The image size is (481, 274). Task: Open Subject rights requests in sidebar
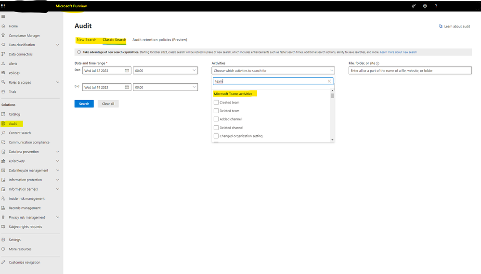[26, 227]
